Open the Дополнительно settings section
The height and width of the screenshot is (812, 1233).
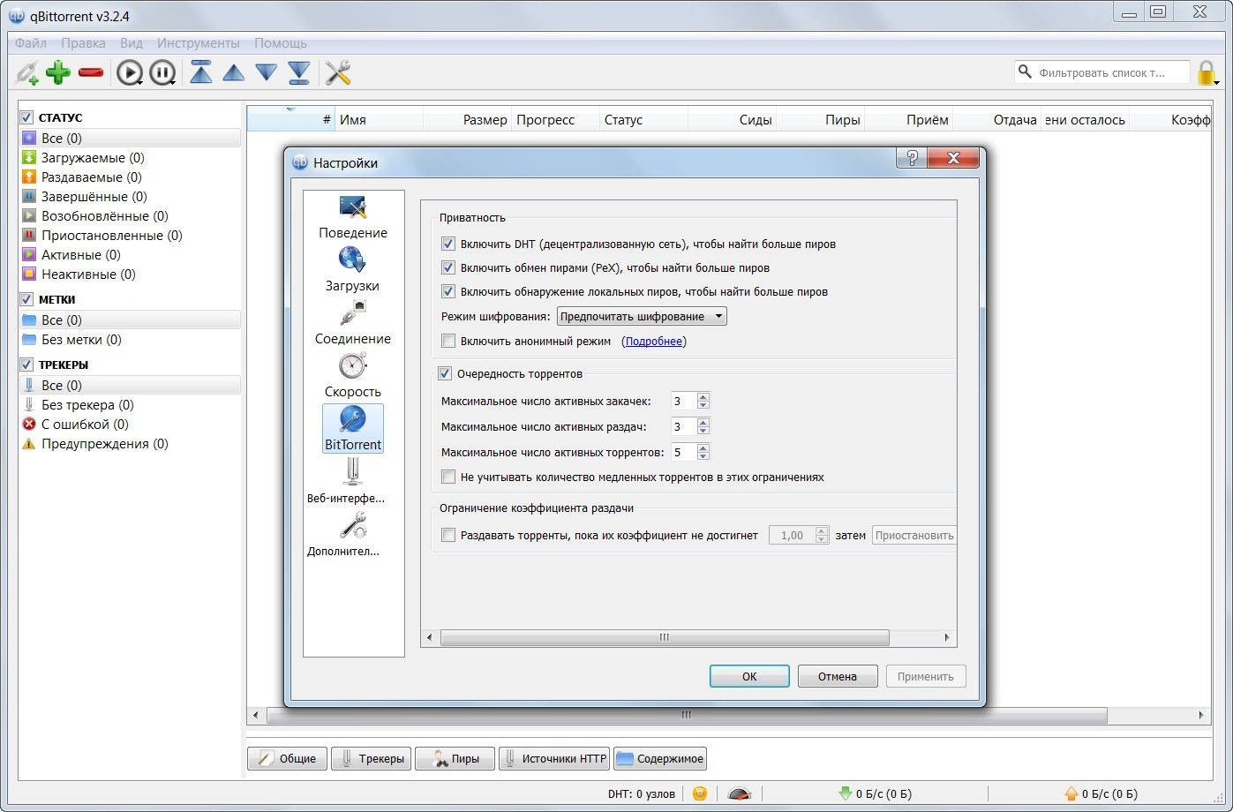(344, 535)
